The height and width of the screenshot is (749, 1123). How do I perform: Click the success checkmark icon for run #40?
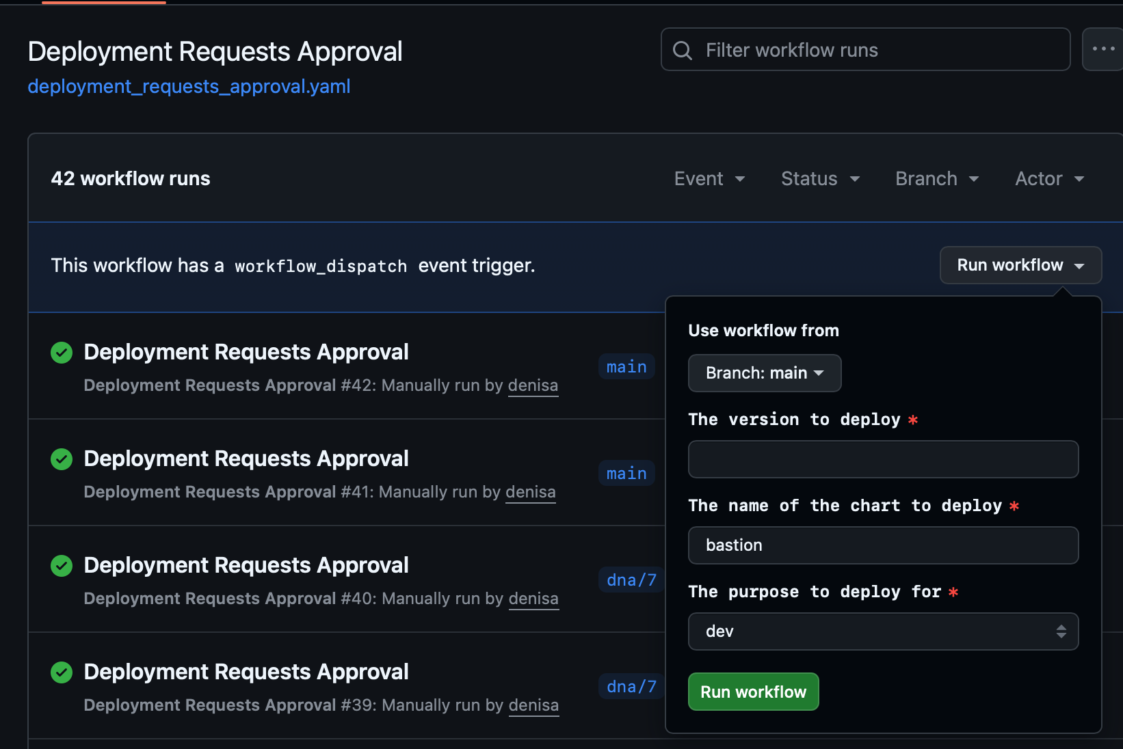click(x=62, y=566)
